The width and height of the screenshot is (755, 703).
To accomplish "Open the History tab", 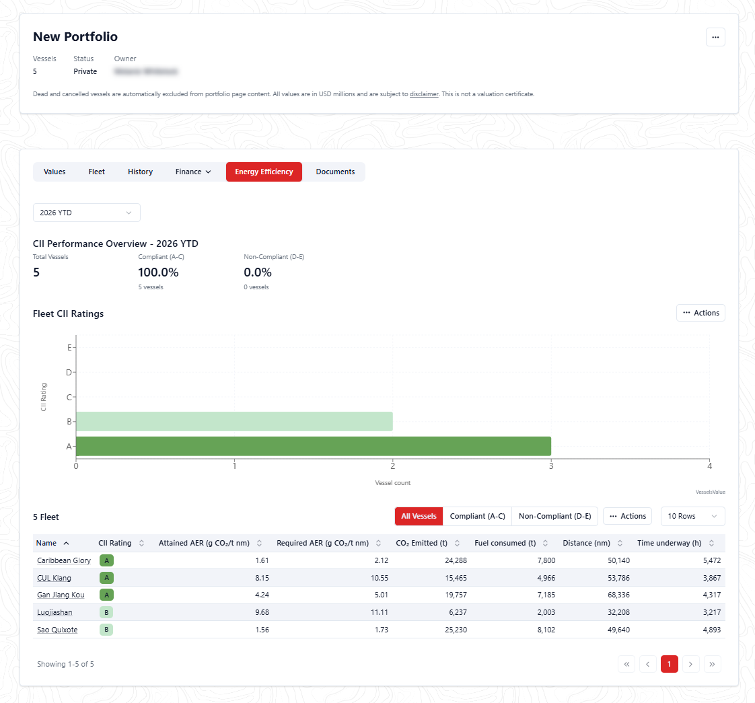I will pos(140,172).
